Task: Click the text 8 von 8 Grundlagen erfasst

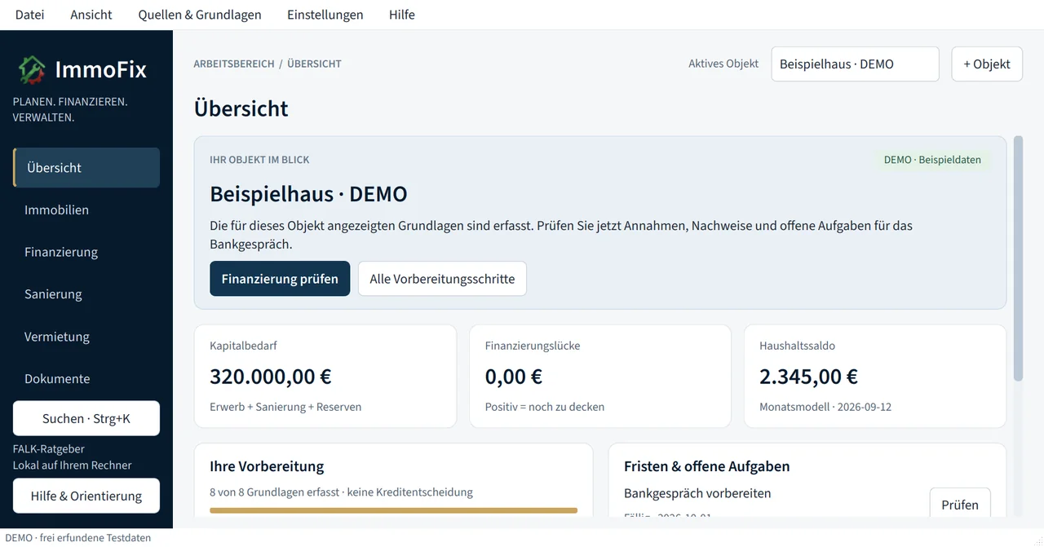Action: tap(275, 492)
